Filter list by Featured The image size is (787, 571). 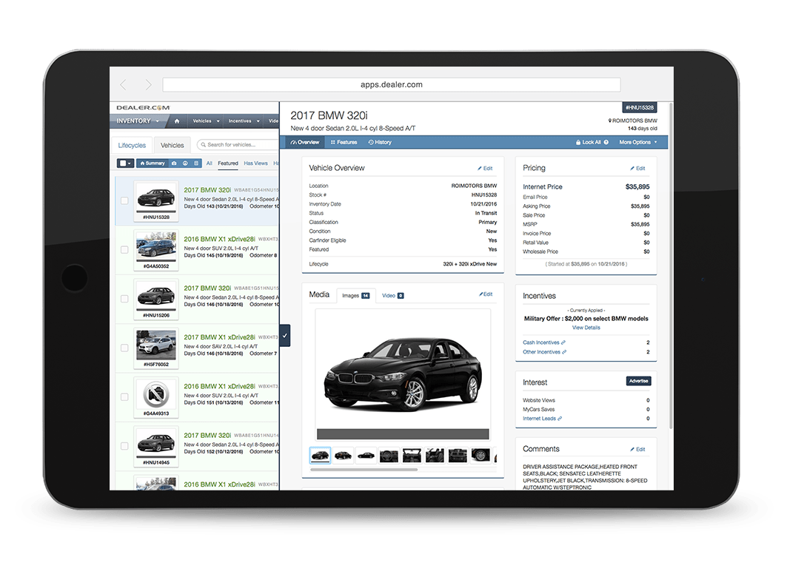coord(228,163)
